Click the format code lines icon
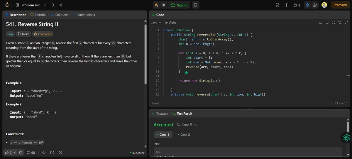352x159 pixels. tap(321, 23)
